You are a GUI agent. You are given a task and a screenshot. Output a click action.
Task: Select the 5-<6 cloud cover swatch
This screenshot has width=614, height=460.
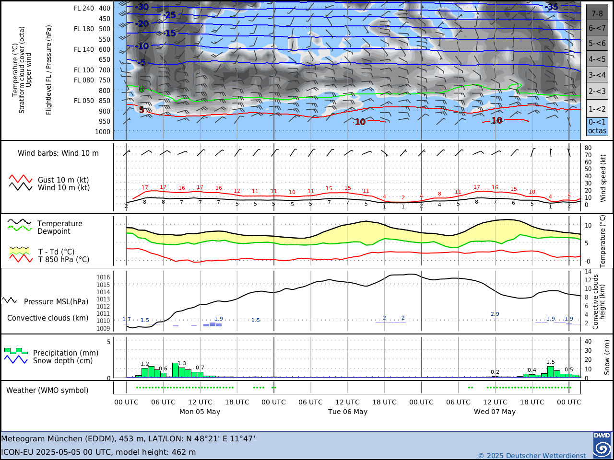(597, 43)
